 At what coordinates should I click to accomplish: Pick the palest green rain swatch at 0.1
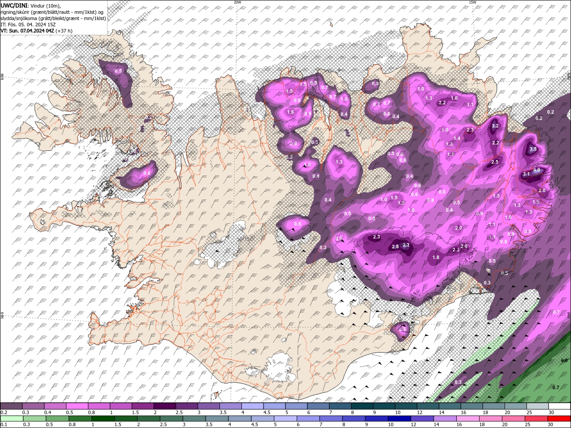(x=11, y=418)
